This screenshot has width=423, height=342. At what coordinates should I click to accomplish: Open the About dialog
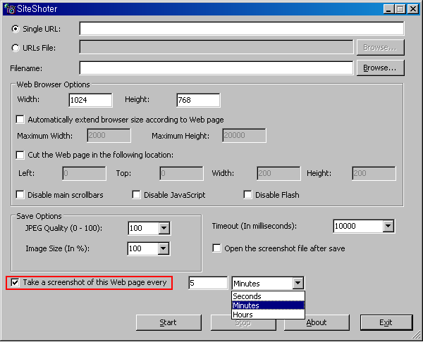[317, 322]
